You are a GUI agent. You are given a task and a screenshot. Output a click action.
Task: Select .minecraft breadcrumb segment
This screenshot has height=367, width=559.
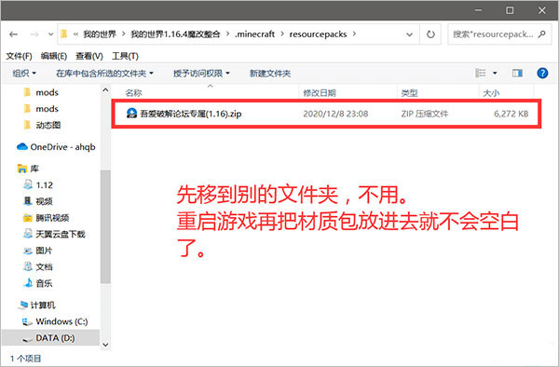pos(254,34)
